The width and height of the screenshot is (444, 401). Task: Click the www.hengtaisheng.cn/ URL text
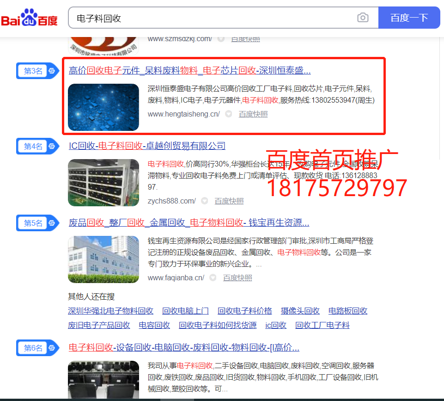(x=184, y=114)
